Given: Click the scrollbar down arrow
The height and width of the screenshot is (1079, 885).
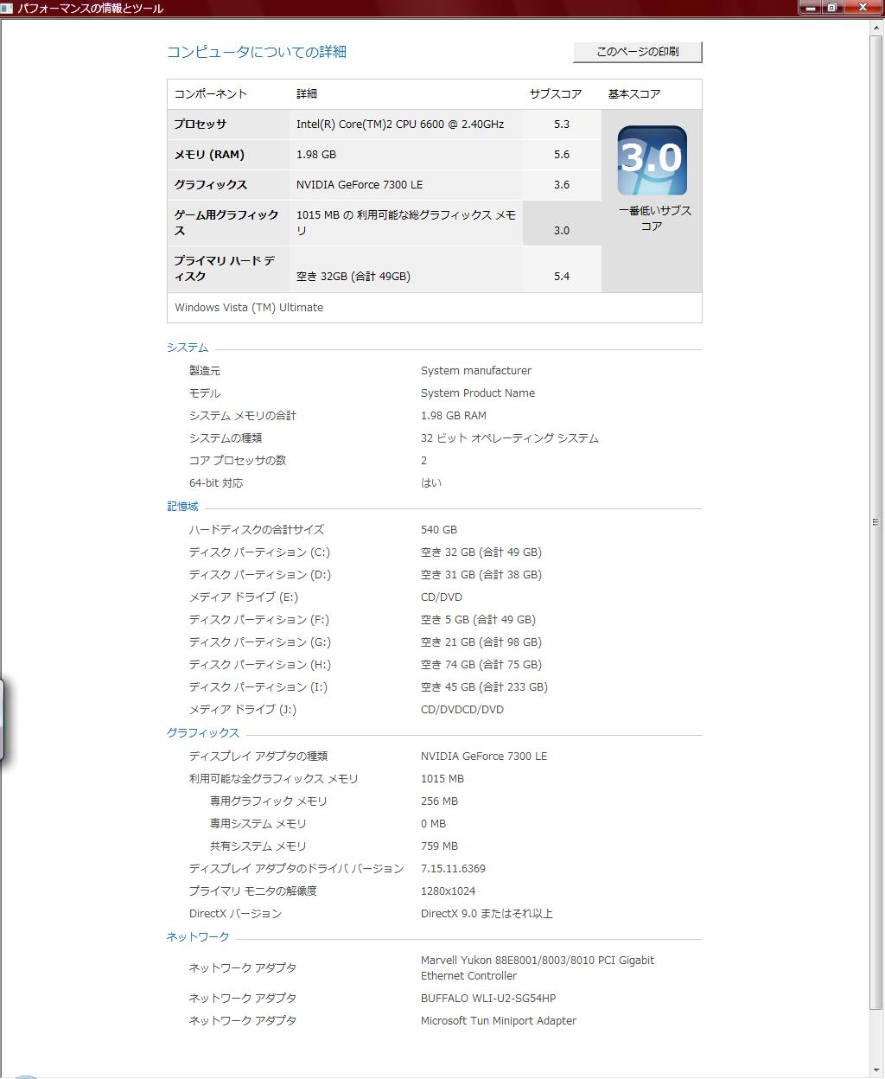Looking at the screenshot, I should pos(875,1069).
